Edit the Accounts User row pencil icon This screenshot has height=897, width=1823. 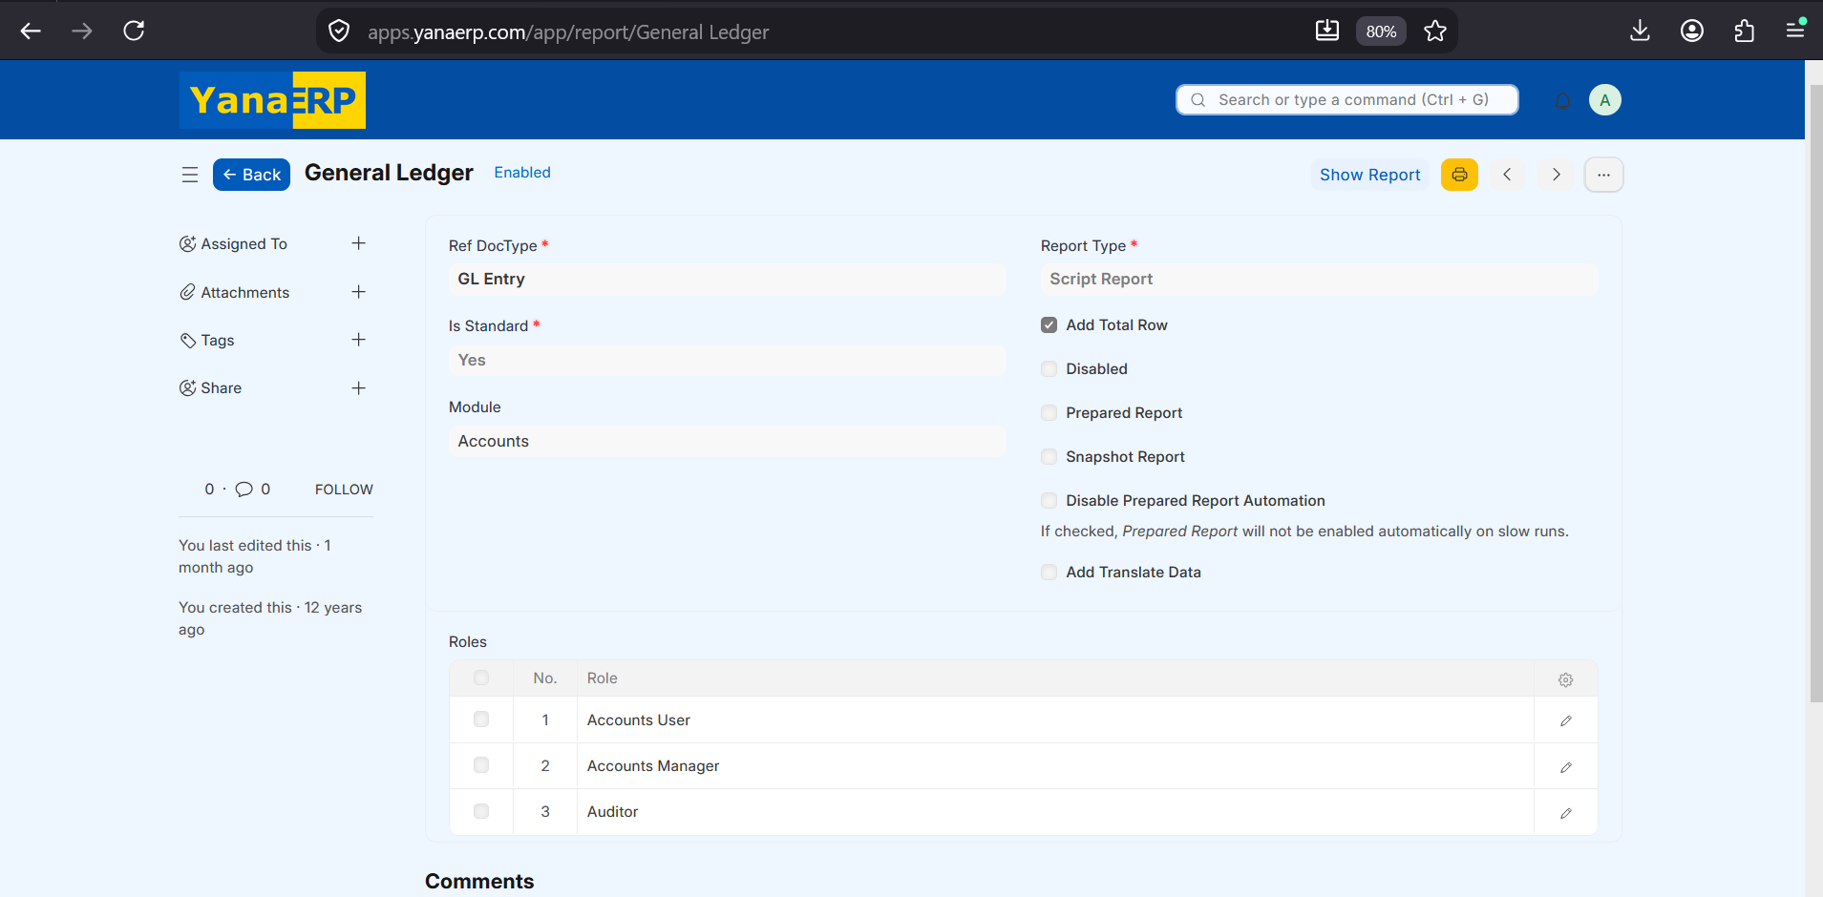coord(1565,720)
